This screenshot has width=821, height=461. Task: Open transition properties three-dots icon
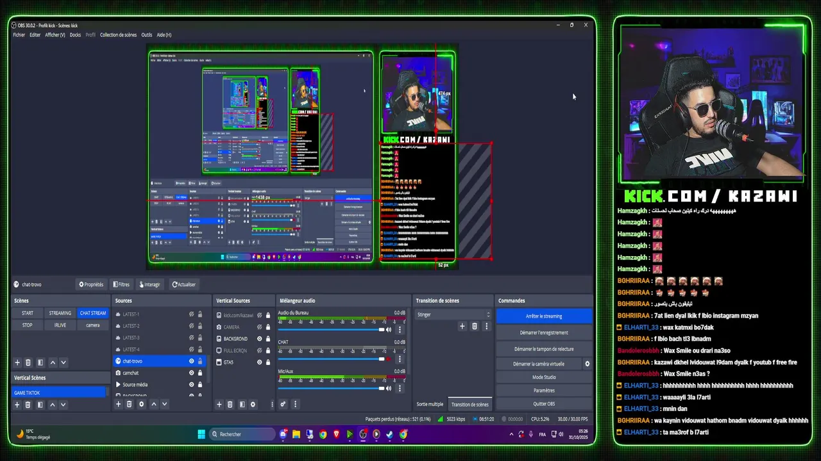click(x=486, y=326)
